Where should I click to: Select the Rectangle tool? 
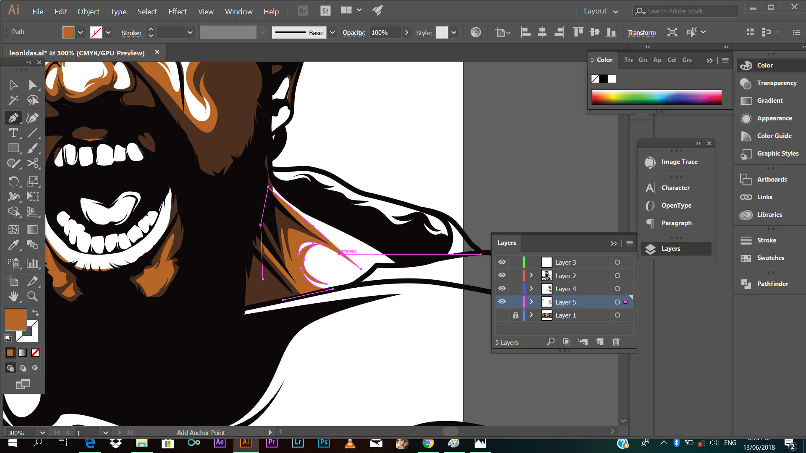tap(13, 148)
